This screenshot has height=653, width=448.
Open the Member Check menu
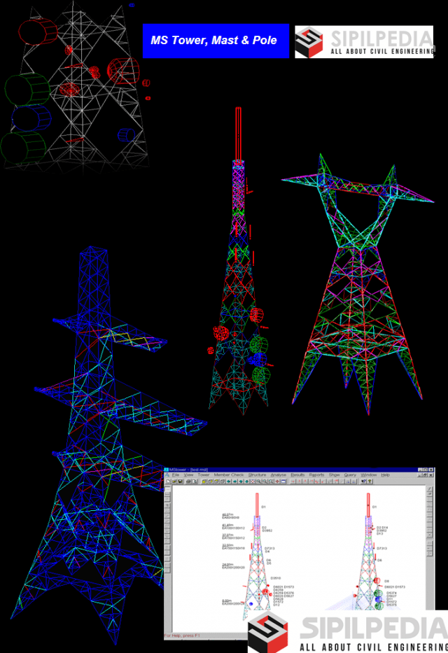tap(228, 475)
